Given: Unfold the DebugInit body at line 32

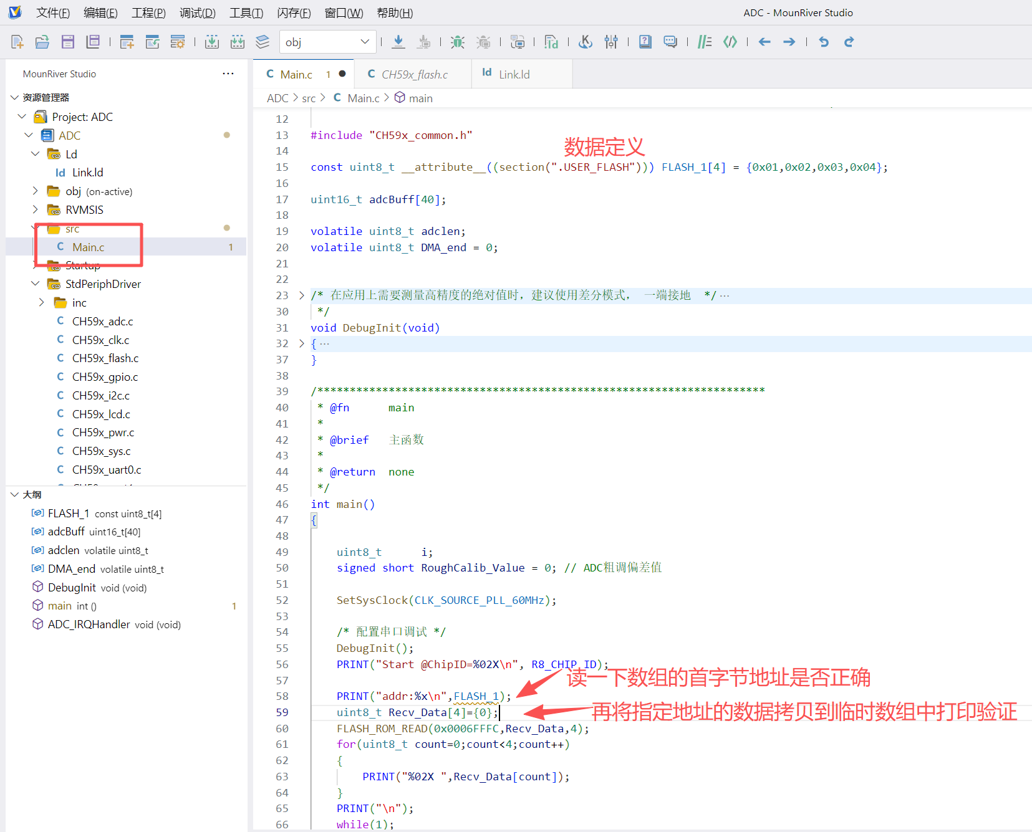Looking at the screenshot, I should (302, 343).
